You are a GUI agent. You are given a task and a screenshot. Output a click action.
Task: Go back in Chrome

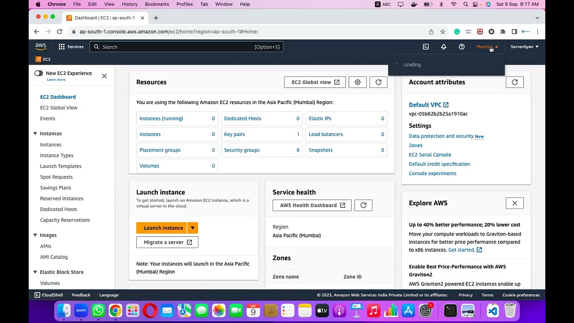click(37, 31)
